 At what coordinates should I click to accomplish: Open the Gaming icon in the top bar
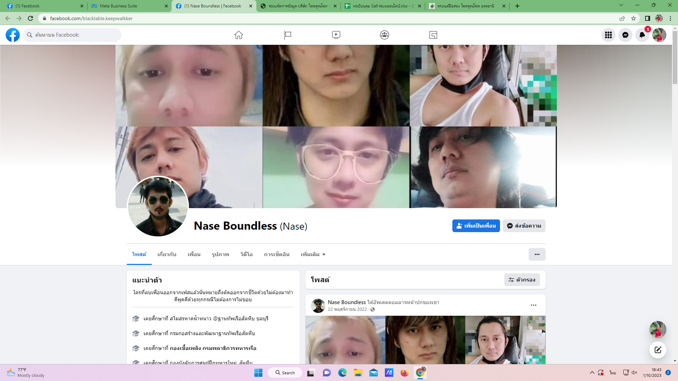[433, 35]
